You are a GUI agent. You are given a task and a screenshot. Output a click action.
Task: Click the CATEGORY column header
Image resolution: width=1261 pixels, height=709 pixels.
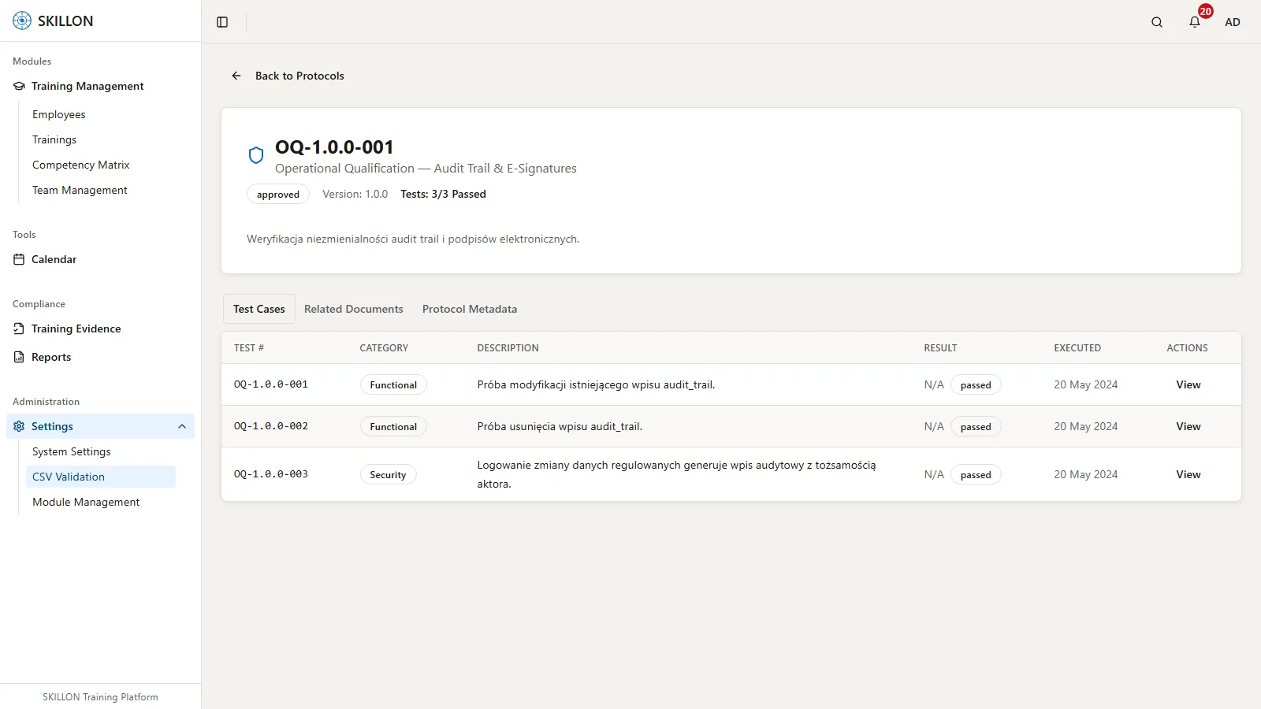point(384,347)
